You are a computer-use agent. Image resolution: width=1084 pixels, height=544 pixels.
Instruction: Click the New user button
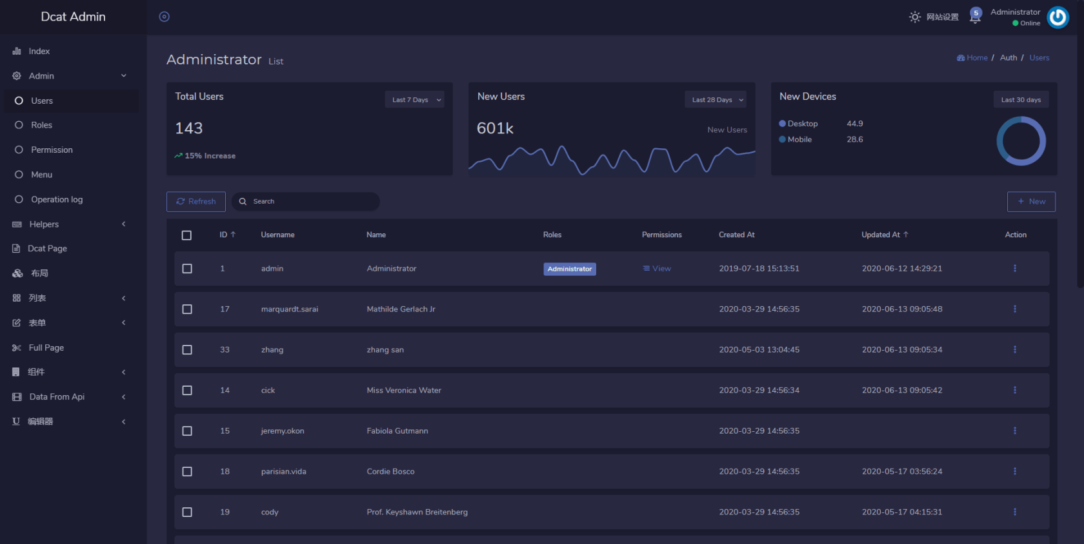pos(1031,202)
